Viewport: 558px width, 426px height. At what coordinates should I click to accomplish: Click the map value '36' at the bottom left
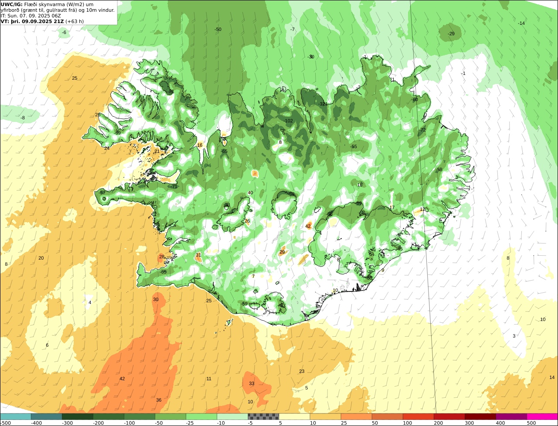click(x=159, y=400)
